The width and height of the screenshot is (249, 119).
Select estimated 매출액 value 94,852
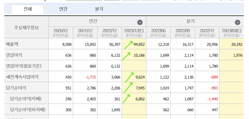tap(139, 45)
